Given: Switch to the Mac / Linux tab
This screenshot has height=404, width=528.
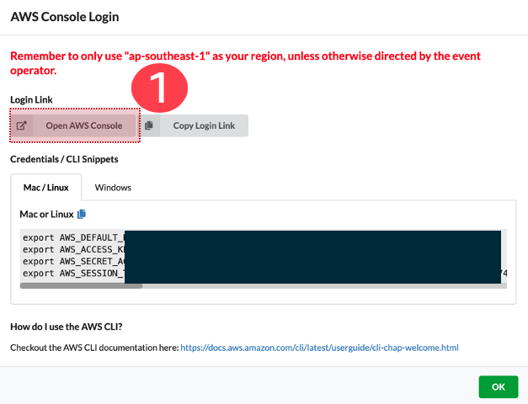Looking at the screenshot, I should click(46, 188).
